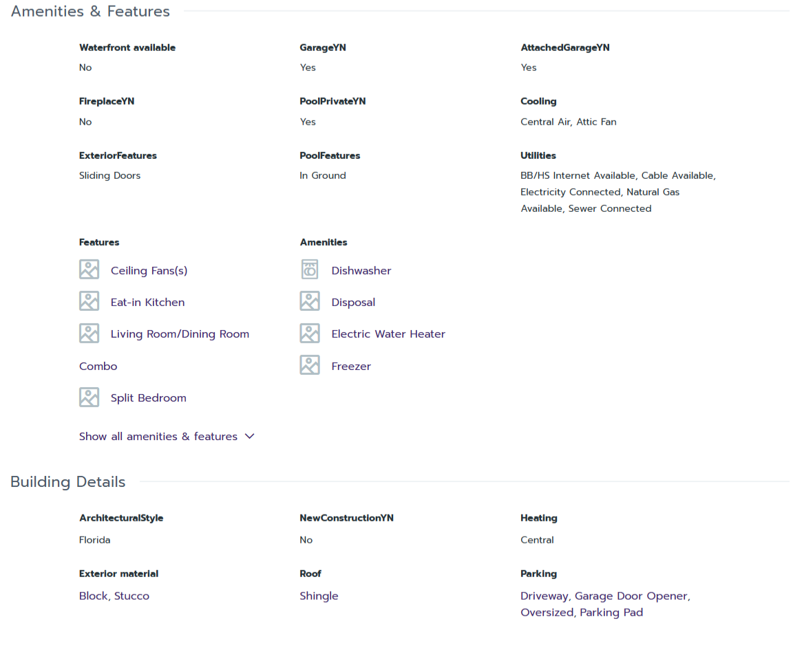This screenshot has width=793, height=654.
Task: Click the chevron after Show all amenities
Action: (250, 437)
